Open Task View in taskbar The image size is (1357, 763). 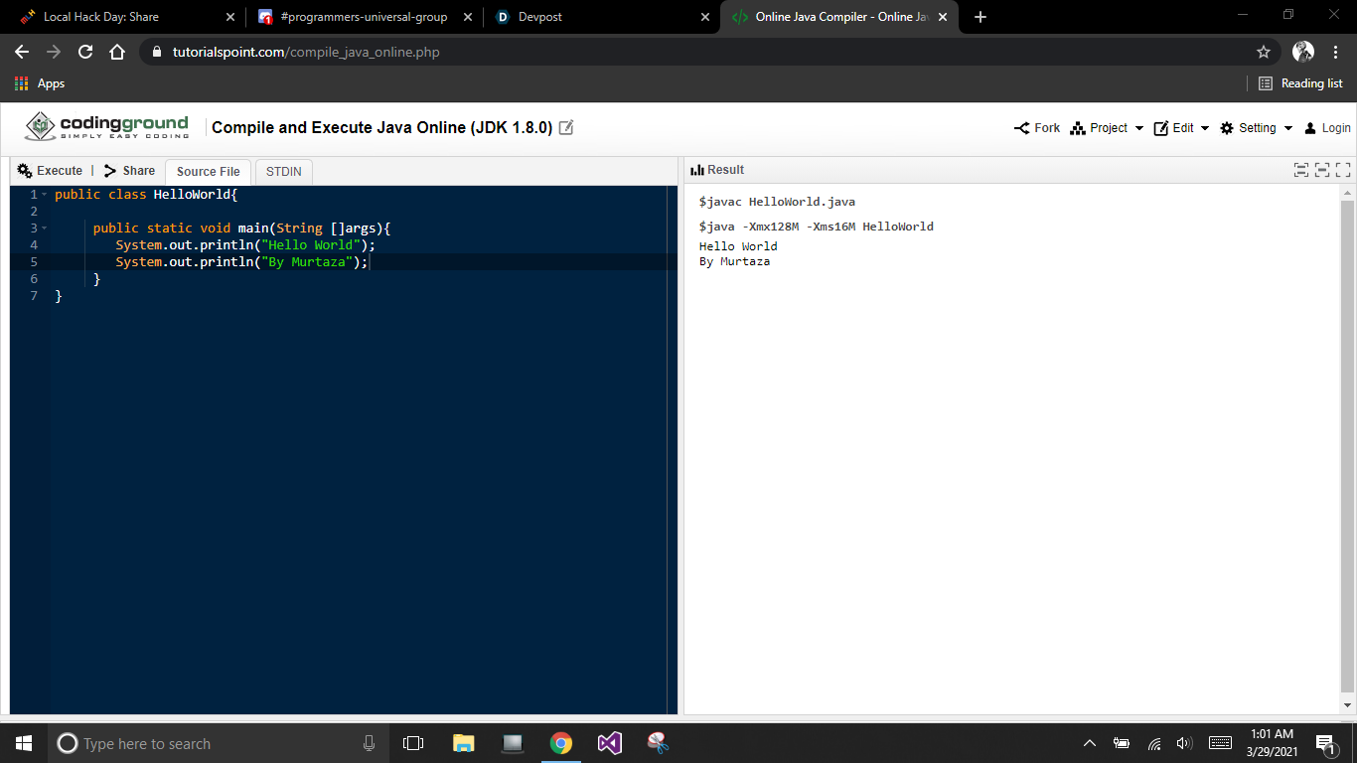413,743
